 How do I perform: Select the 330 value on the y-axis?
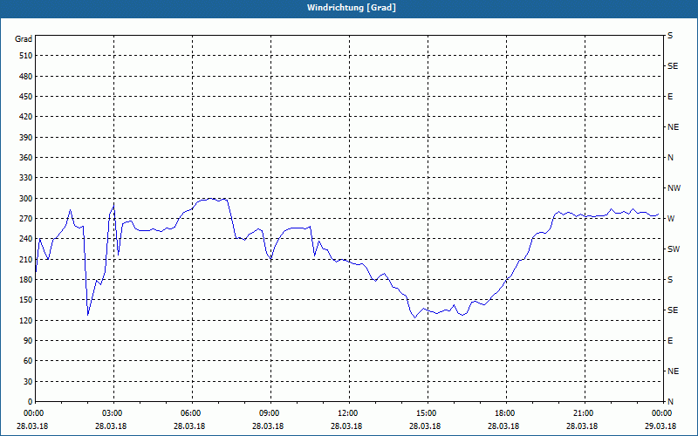pyautogui.click(x=26, y=178)
